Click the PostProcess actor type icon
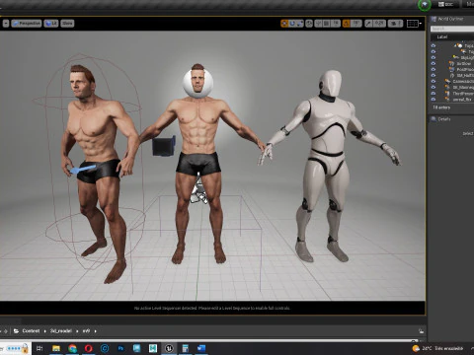The width and height of the screenshot is (474, 355). pos(452,69)
